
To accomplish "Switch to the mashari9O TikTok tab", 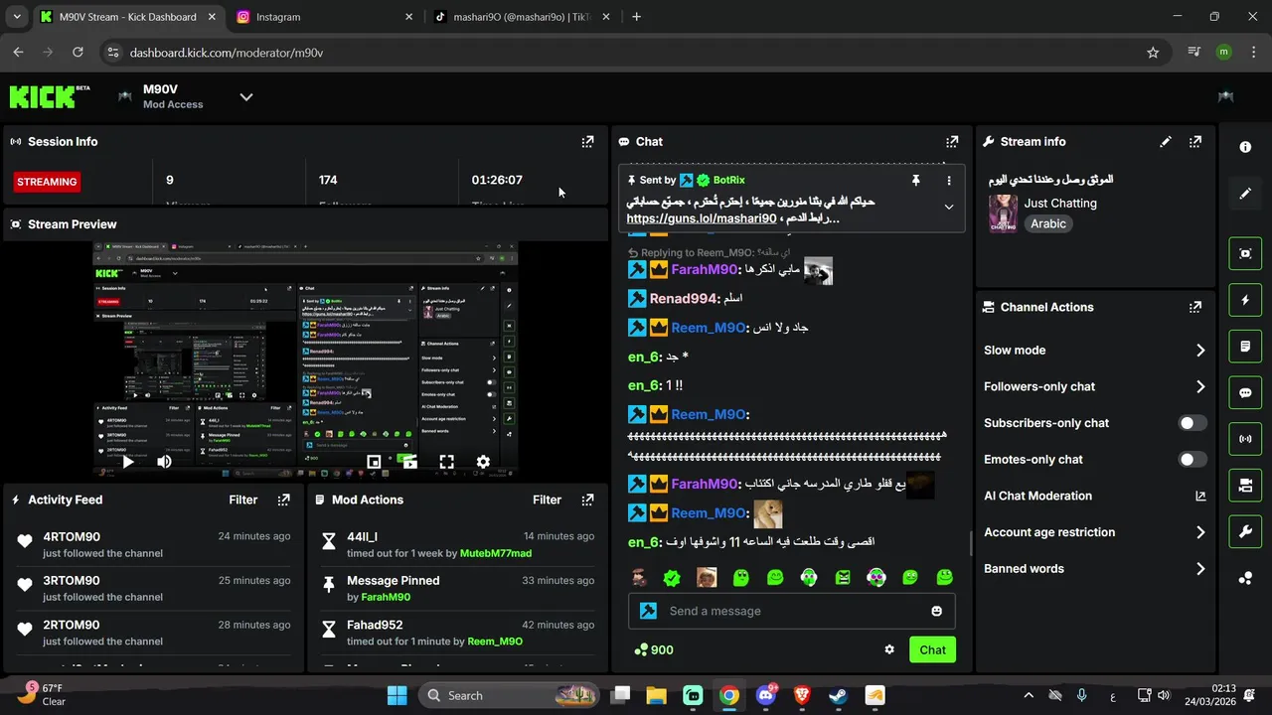I will pos(523,17).
